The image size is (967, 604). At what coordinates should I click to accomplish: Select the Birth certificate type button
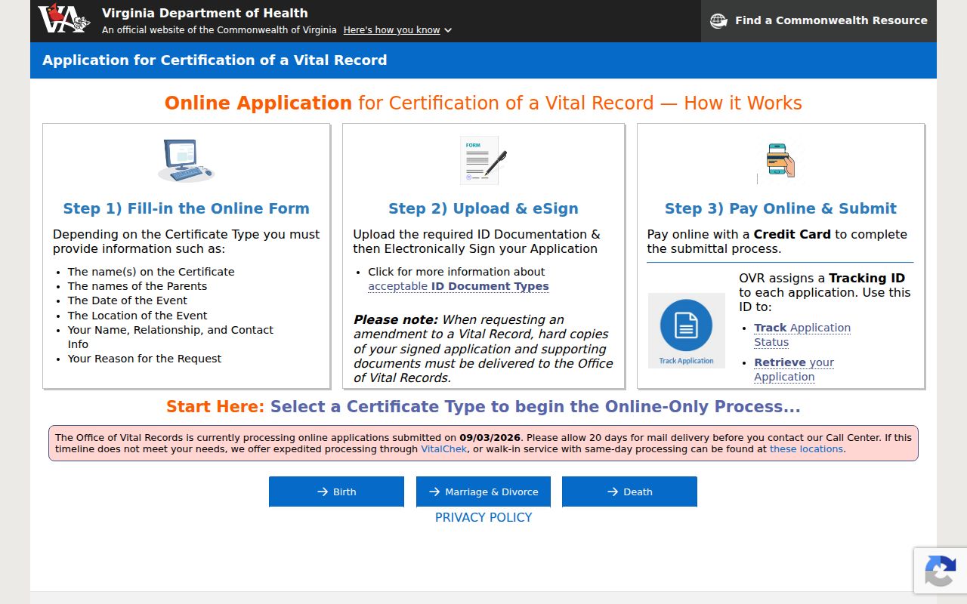click(336, 492)
